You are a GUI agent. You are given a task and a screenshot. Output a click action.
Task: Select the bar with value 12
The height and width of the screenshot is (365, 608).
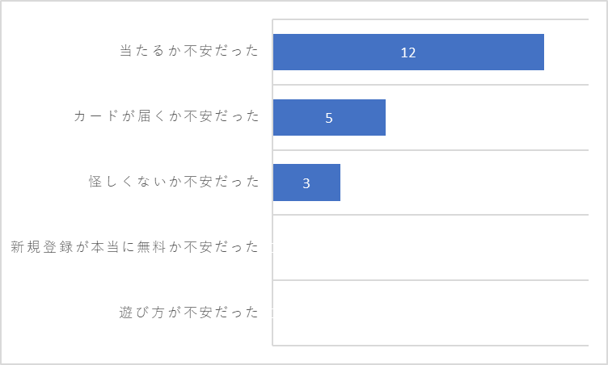click(x=408, y=52)
